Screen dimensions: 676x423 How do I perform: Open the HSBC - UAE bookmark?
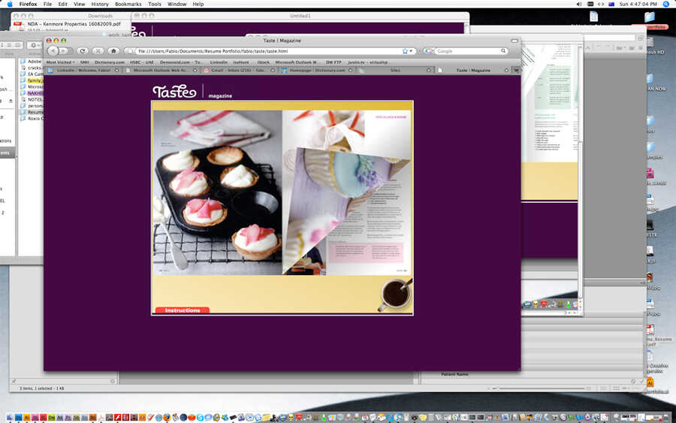(142, 62)
